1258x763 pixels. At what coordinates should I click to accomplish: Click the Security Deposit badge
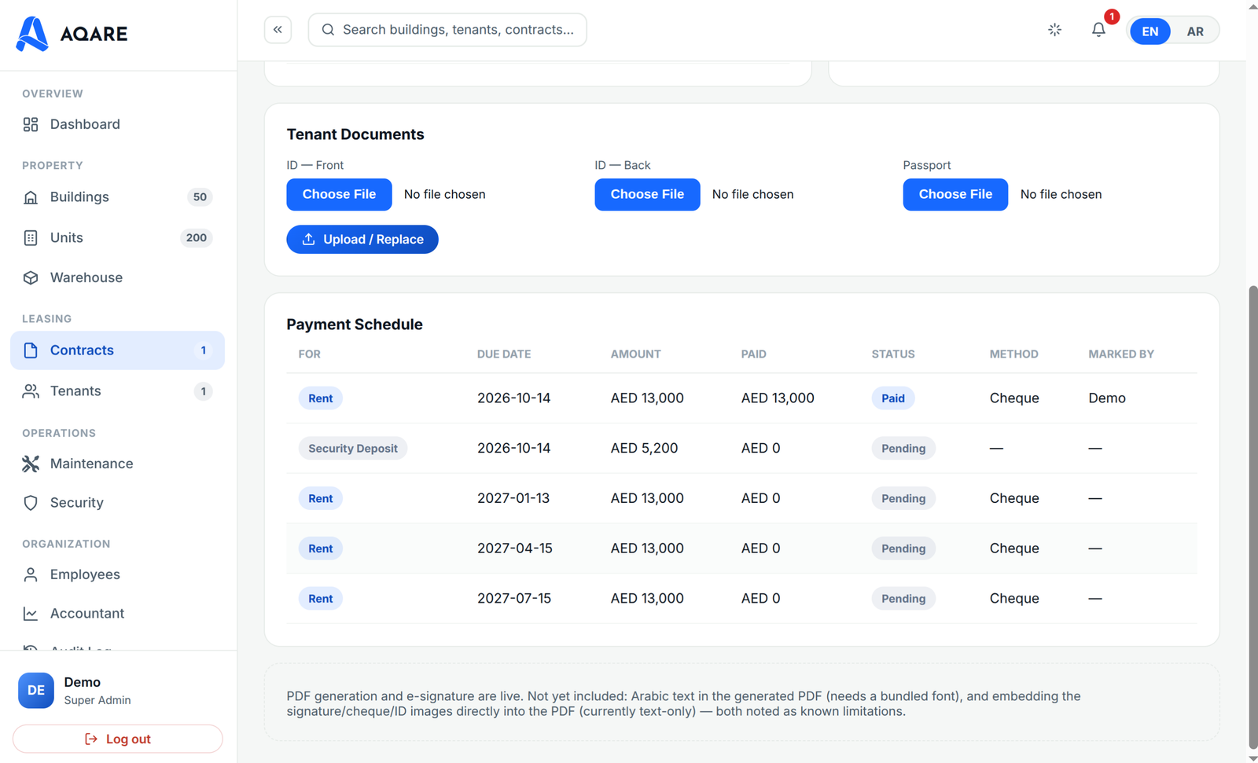[x=353, y=449]
